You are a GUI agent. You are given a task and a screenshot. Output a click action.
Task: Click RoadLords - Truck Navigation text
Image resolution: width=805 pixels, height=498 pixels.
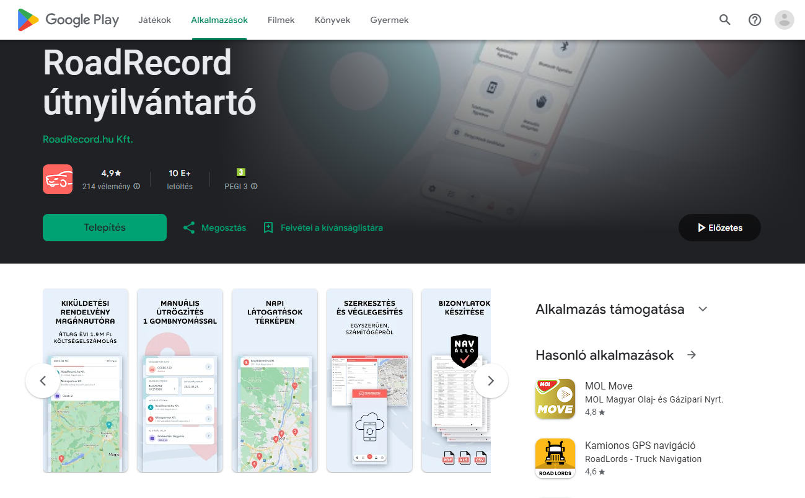pyautogui.click(x=643, y=459)
